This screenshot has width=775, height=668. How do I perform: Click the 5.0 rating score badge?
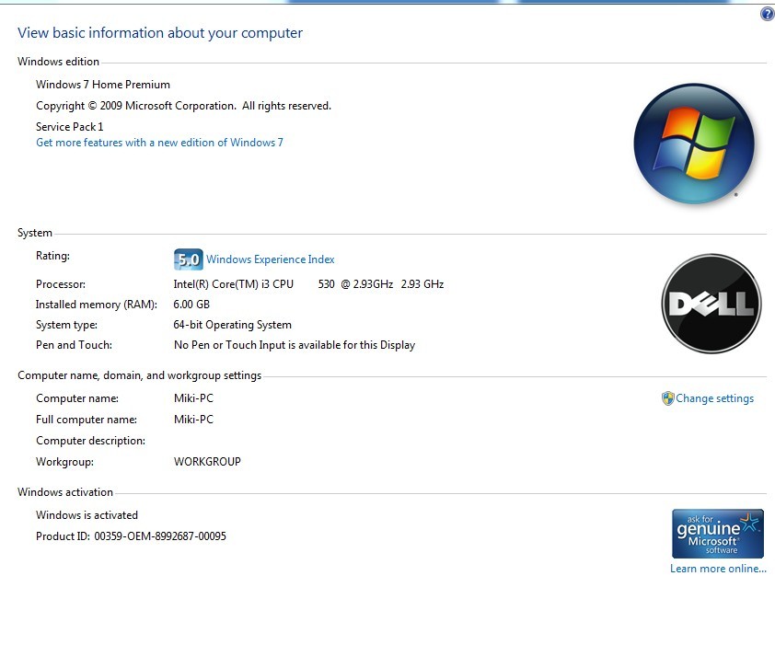188,259
